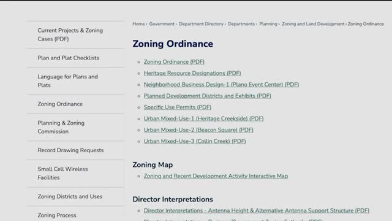
Task: Open Urban Mixed-Use-2 (Beacon Square) PDF link
Action: tap(198, 130)
